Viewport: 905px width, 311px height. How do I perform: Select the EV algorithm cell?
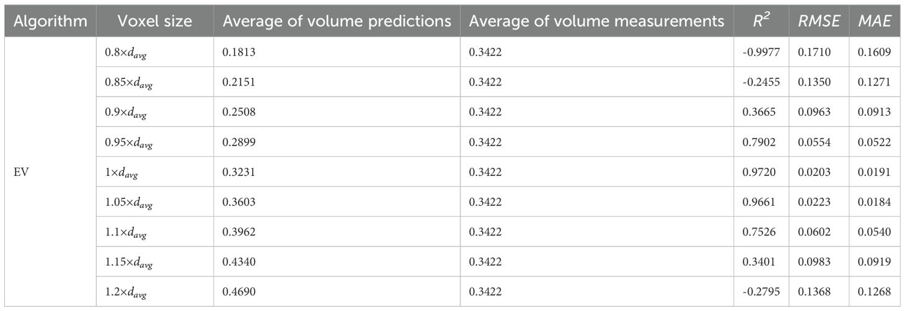pos(20,172)
